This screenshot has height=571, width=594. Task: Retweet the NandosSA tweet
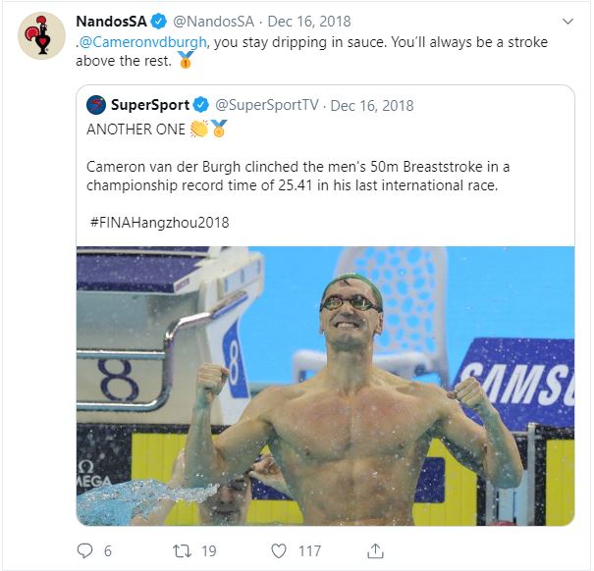coord(183,551)
